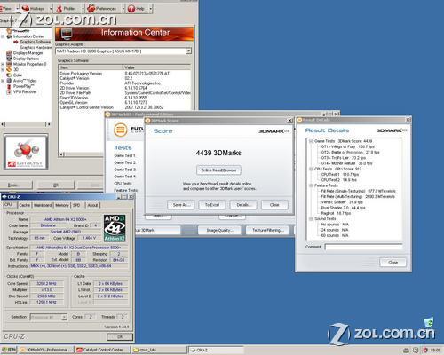
Task: Click Close in the Result Details window
Action: 392,263
